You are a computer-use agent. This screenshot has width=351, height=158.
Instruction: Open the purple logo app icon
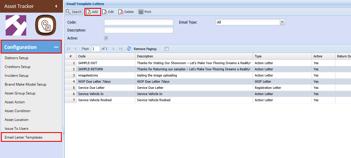pyautogui.click(x=16, y=25)
